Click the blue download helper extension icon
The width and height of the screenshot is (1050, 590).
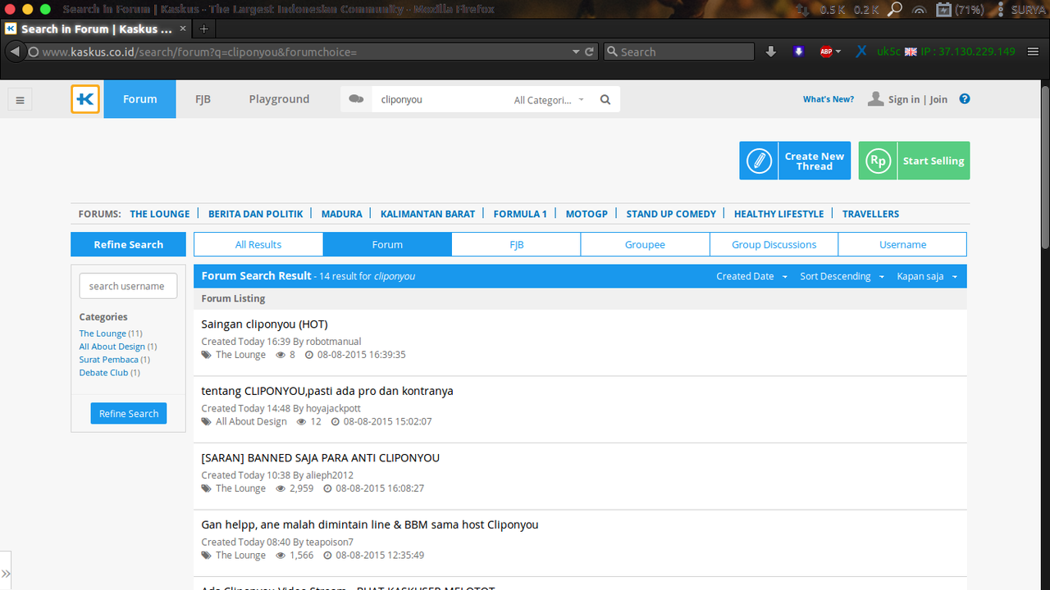[x=799, y=52]
